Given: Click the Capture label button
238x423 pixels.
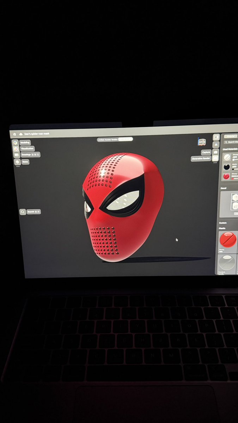Looking at the screenshot, I should (206, 152).
